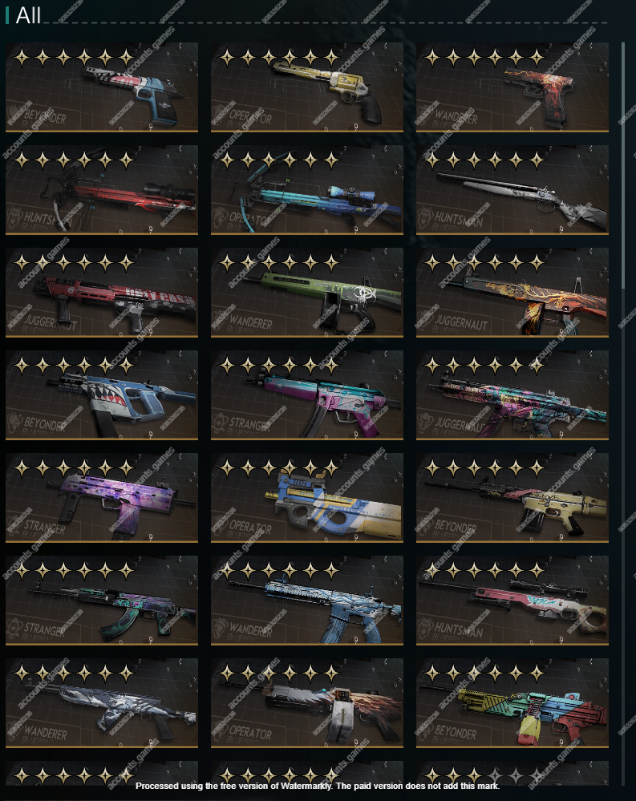Image resolution: width=636 pixels, height=801 pixels.
Task: Open the pink and teal MP5 Stranger blueprint
Action: point(307,395)
